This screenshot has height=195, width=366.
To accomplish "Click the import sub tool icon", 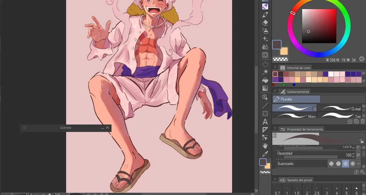I will [x=350, y=121].
